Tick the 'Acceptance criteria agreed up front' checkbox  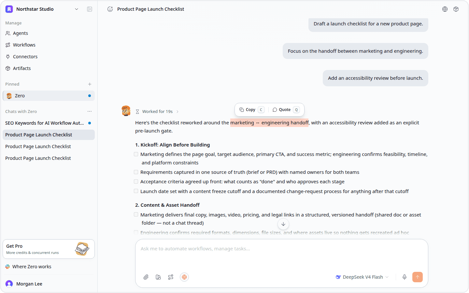[136, 181]
